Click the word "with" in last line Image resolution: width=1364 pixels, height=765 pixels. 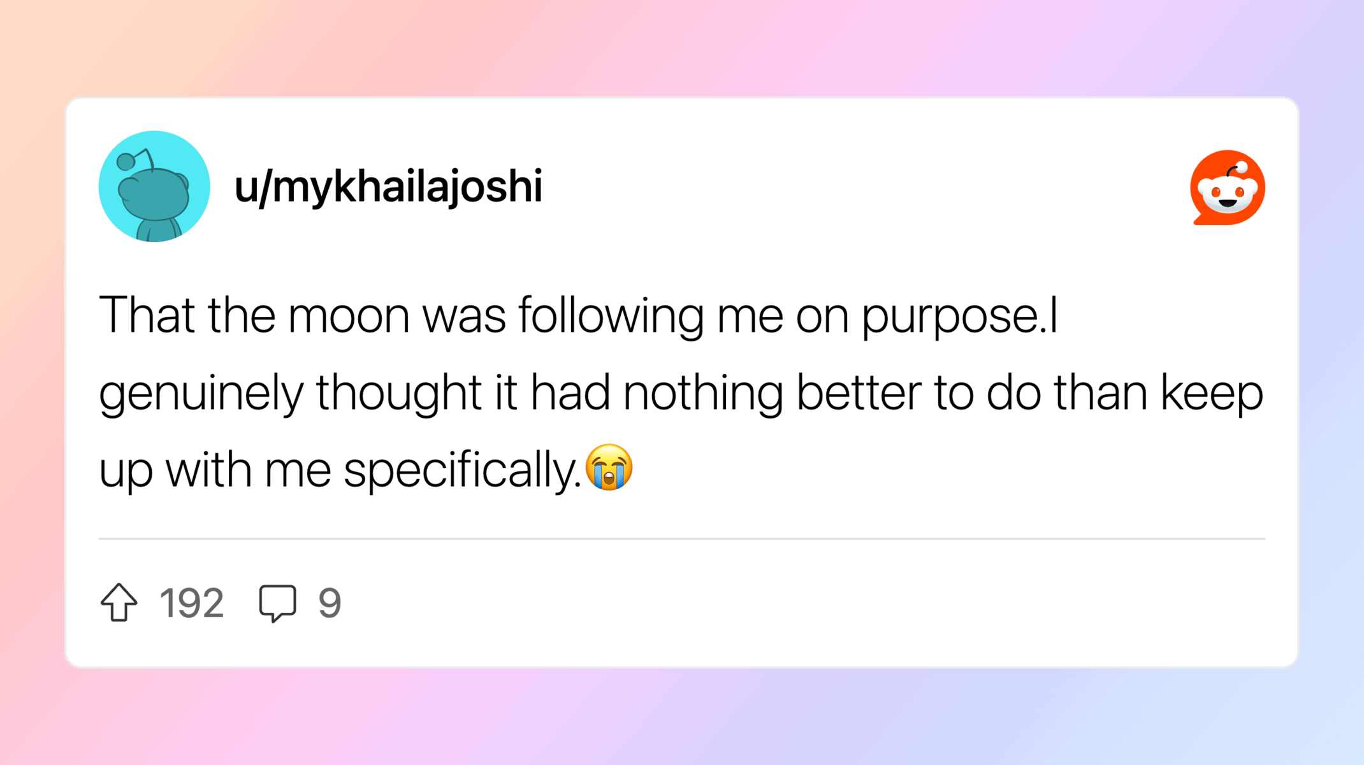208,470
